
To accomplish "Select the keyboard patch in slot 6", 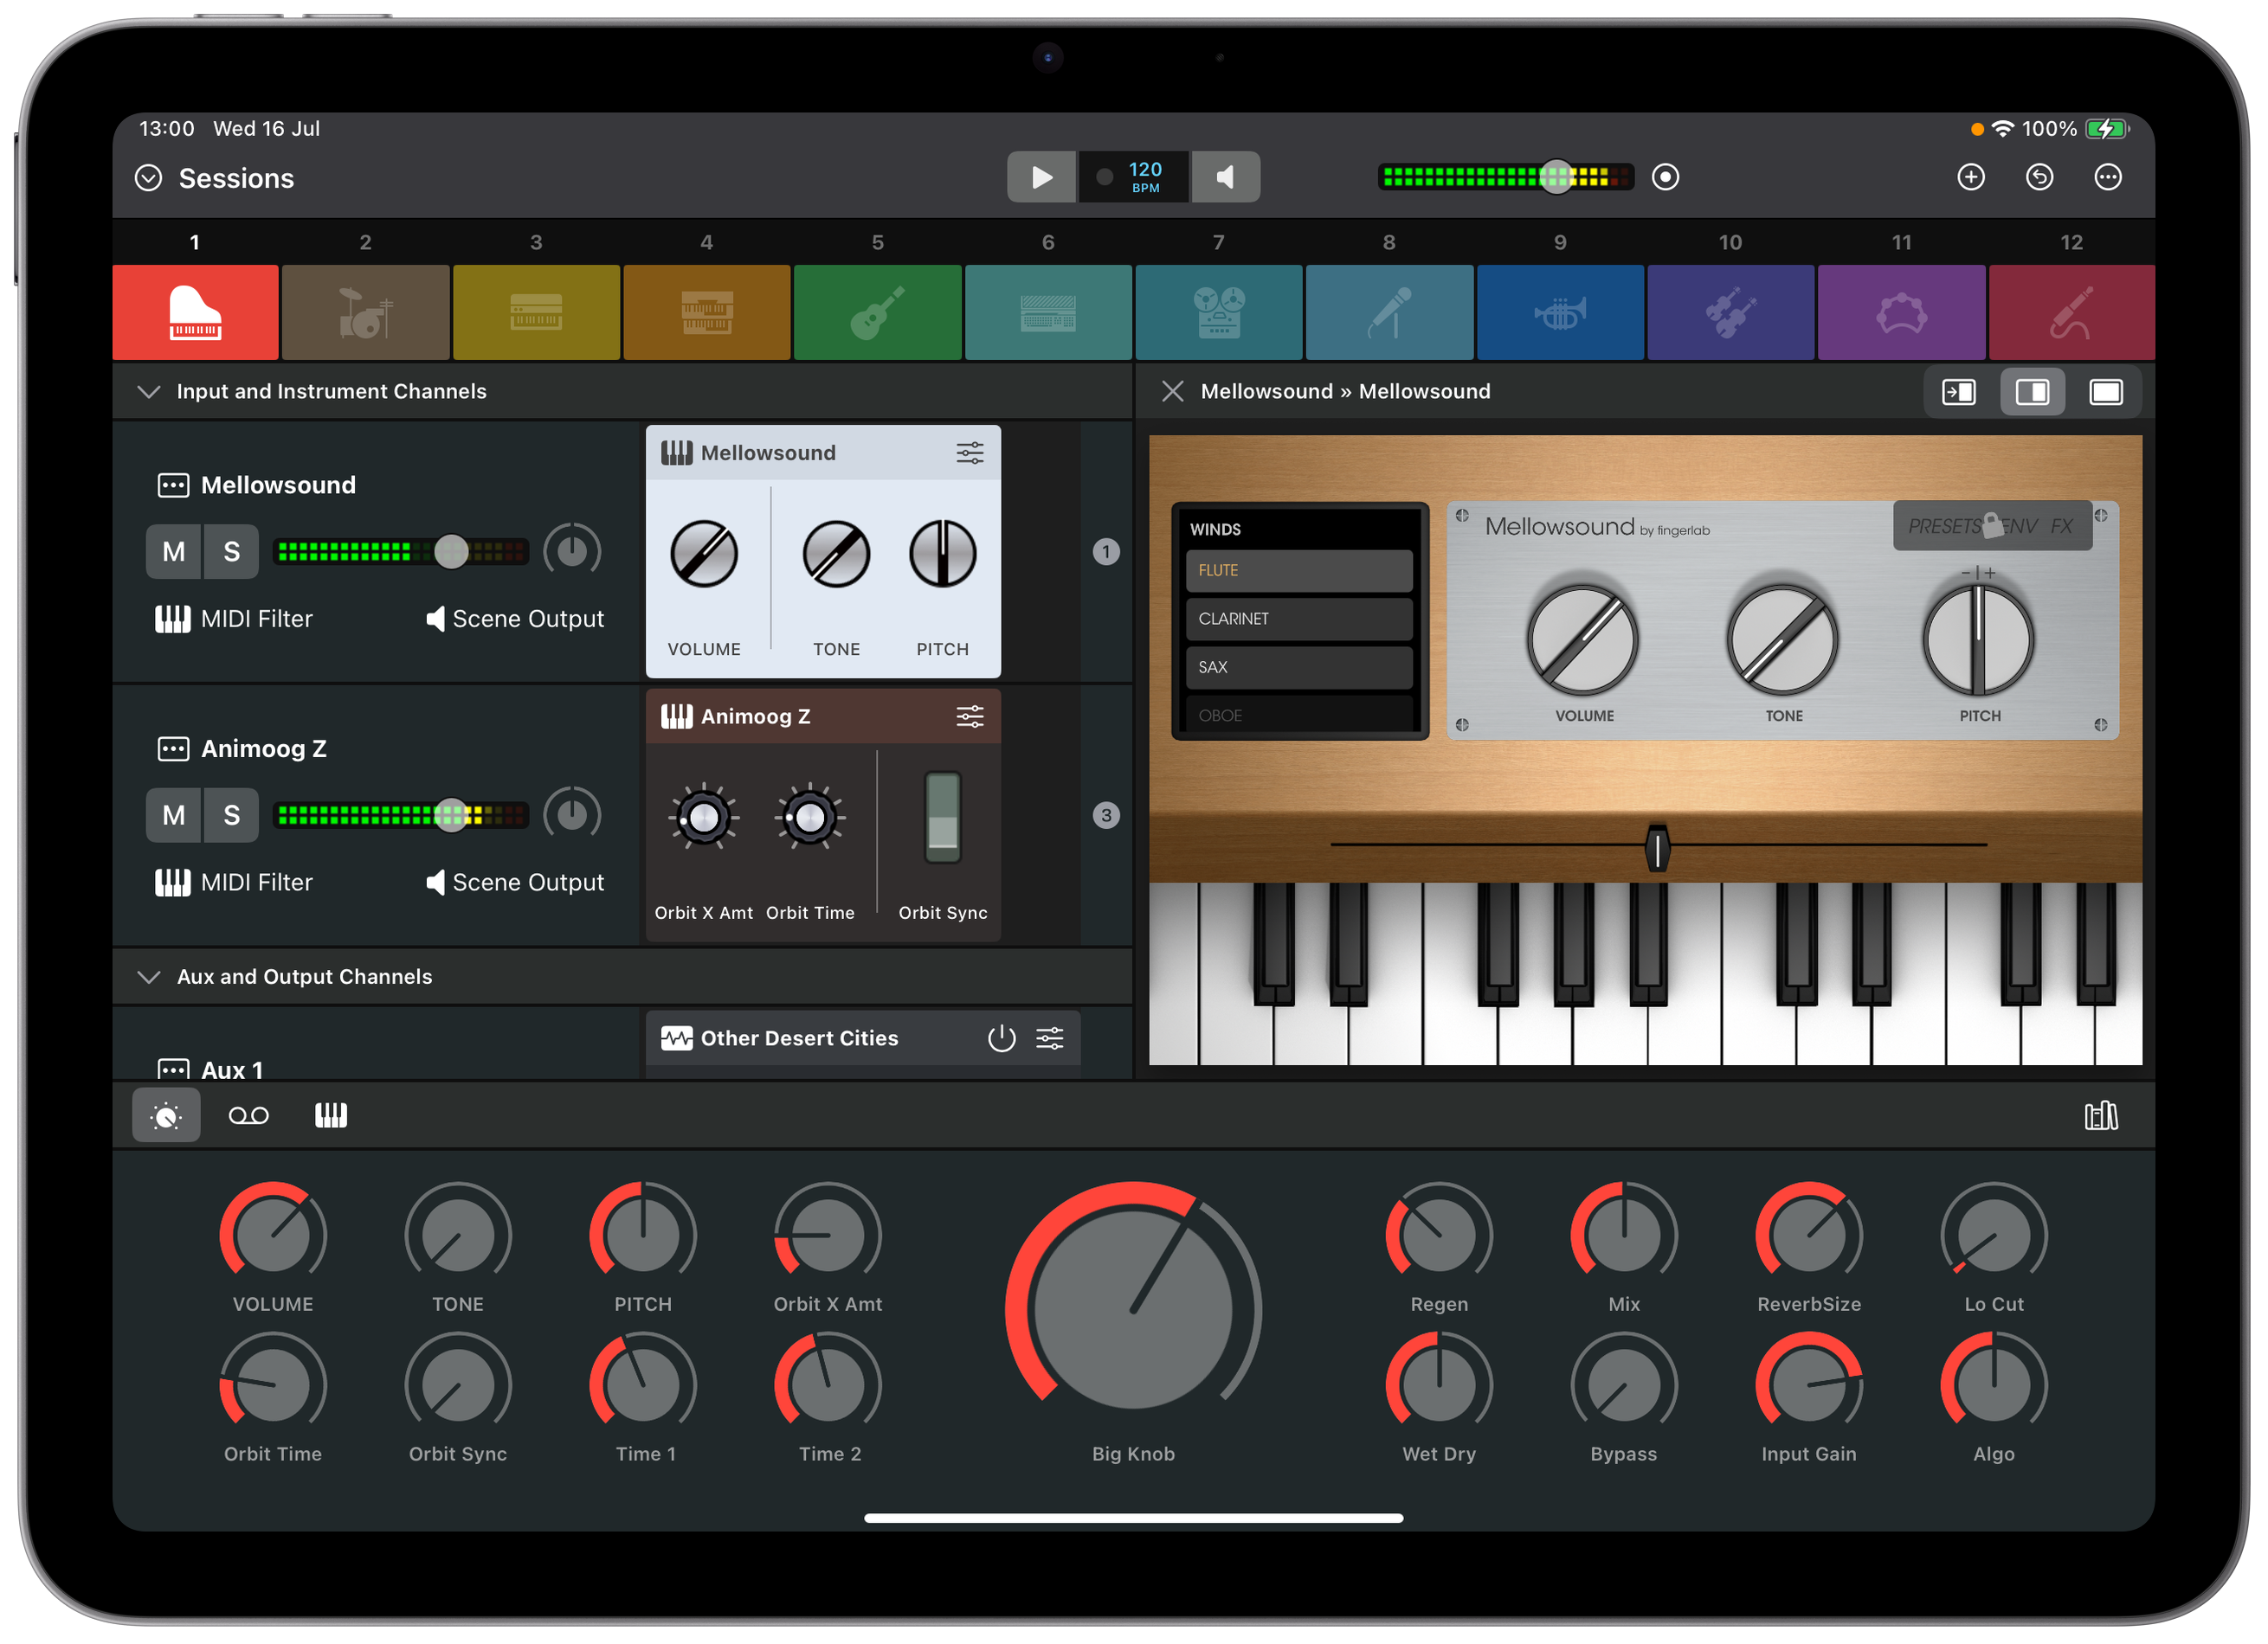I will point(1048,311).
